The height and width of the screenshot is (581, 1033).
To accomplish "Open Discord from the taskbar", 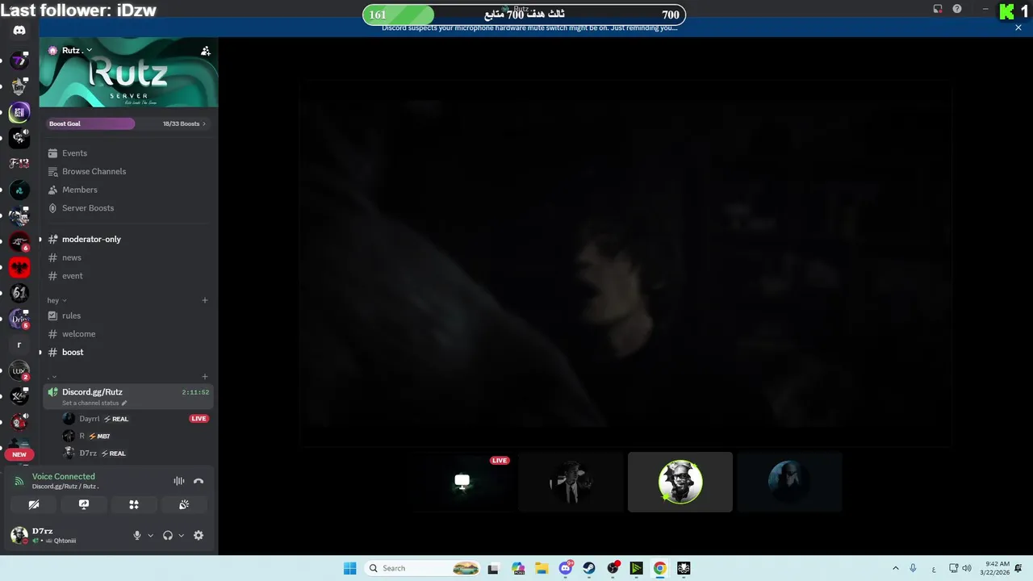I will (566, 568).
